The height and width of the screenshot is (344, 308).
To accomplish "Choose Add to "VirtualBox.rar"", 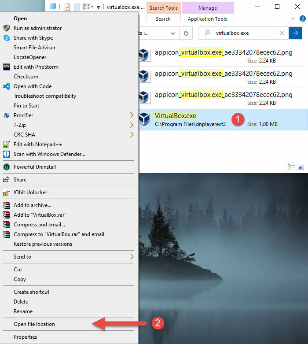I will coord(68,215).
